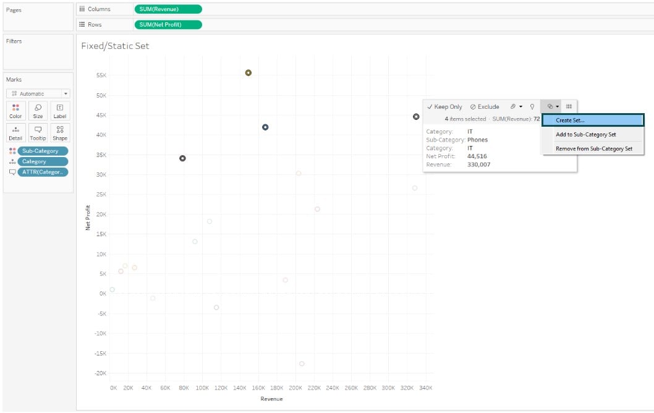
Task: Click Remove from Sub-Category Set option
Action: pos(594,148)
